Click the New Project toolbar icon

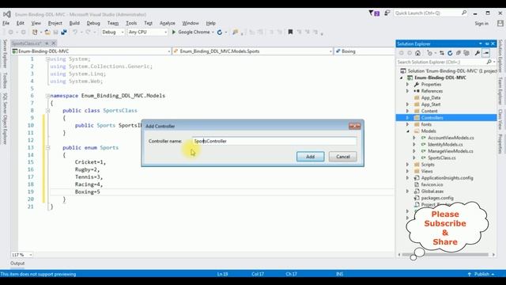pyautogui.click(x=35, y=32)
